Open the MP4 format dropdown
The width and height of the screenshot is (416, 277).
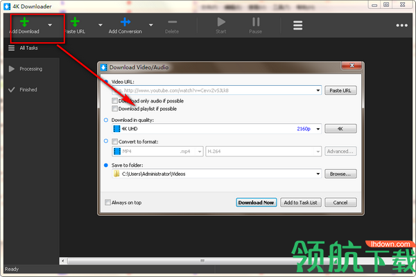(x=199, y=152)
